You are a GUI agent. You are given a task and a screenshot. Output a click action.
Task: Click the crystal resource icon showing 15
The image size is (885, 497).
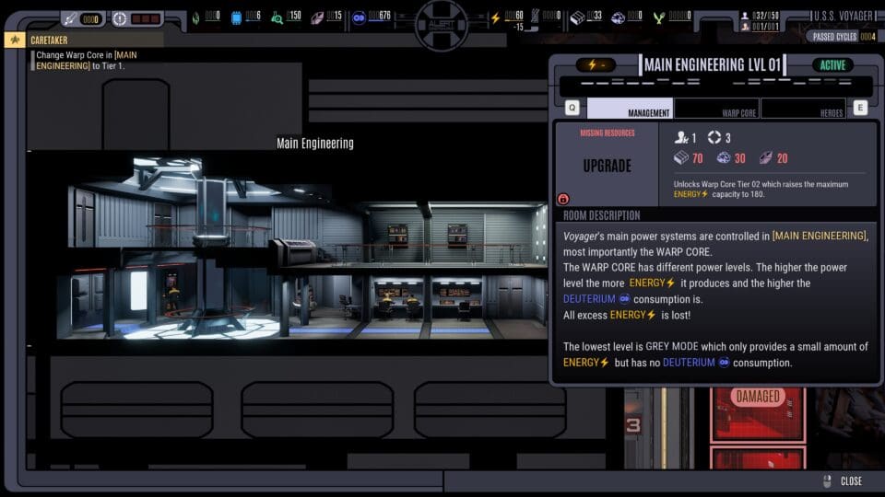click(317, 17)
